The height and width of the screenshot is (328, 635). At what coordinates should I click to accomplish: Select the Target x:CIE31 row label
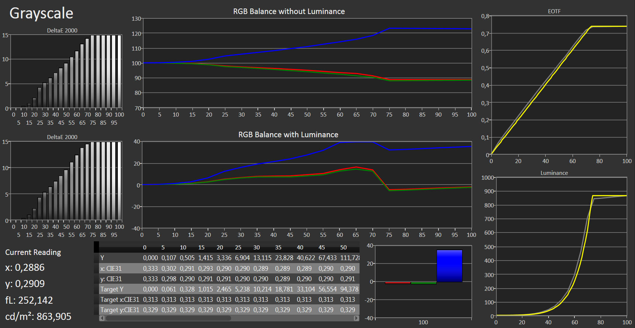point(120,300)
